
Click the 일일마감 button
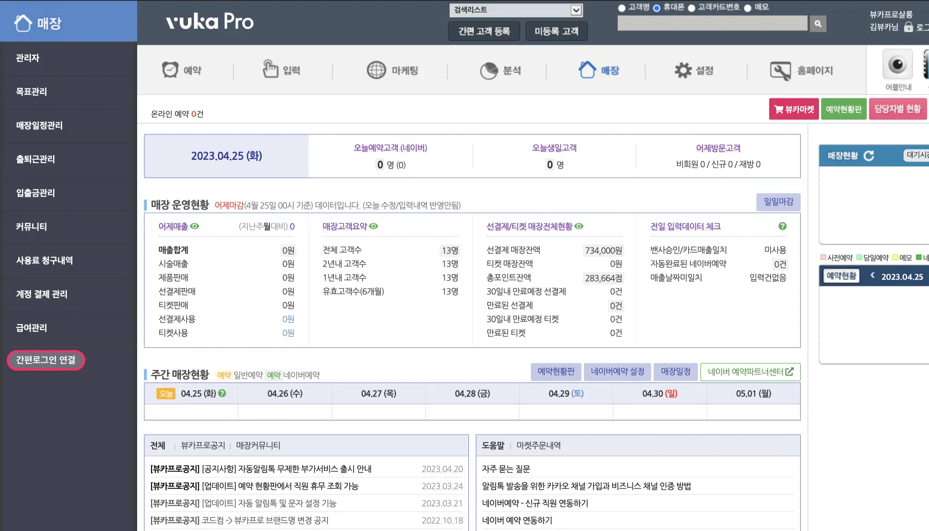pos(779,202)
